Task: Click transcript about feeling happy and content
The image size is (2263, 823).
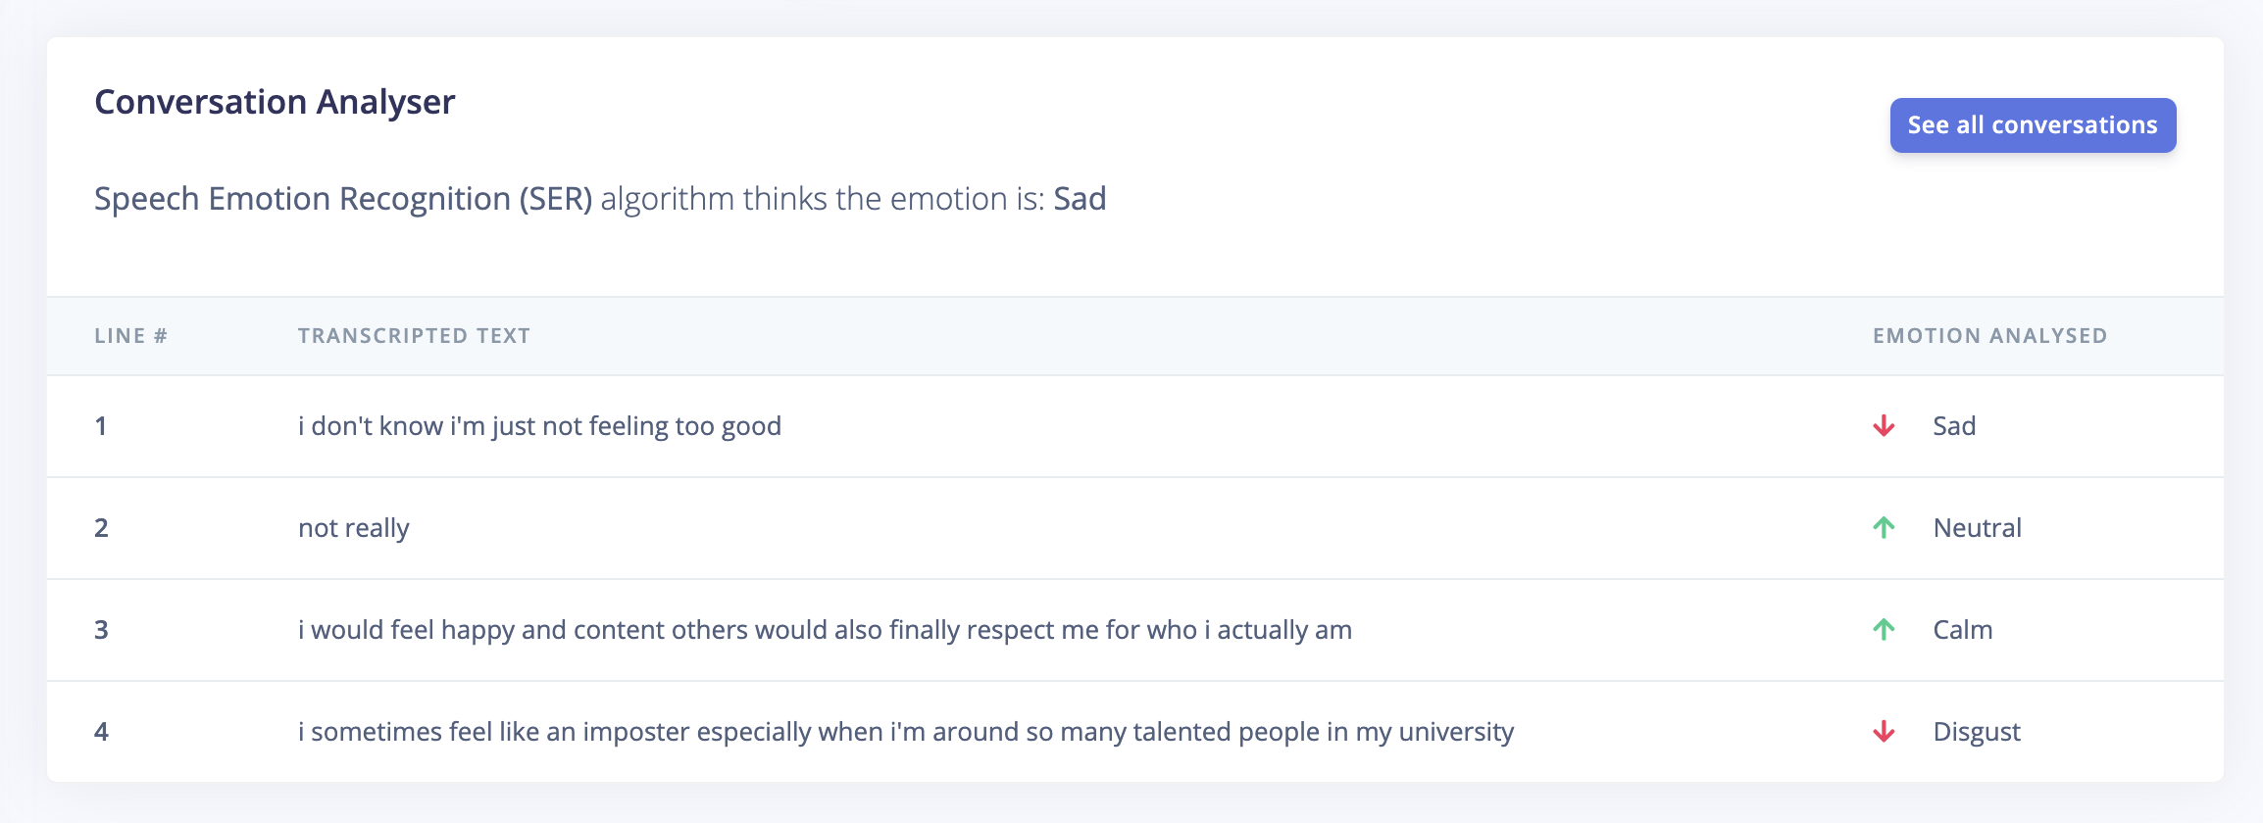Action: tap(825, 630)
